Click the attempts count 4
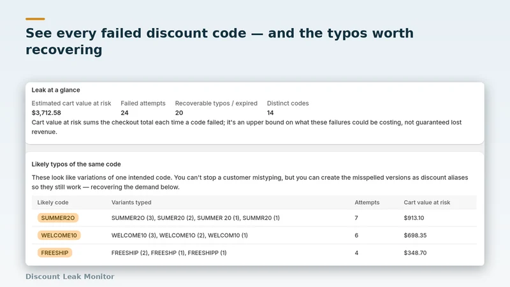510x287 pixels. 356,253
